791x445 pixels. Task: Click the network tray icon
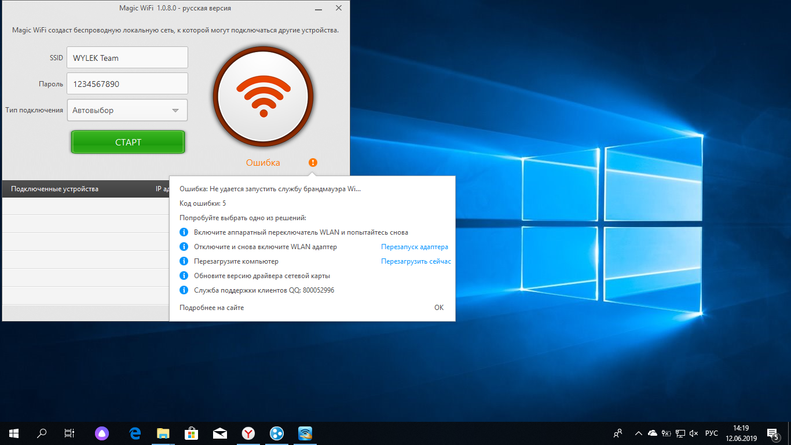pos(680,433)
